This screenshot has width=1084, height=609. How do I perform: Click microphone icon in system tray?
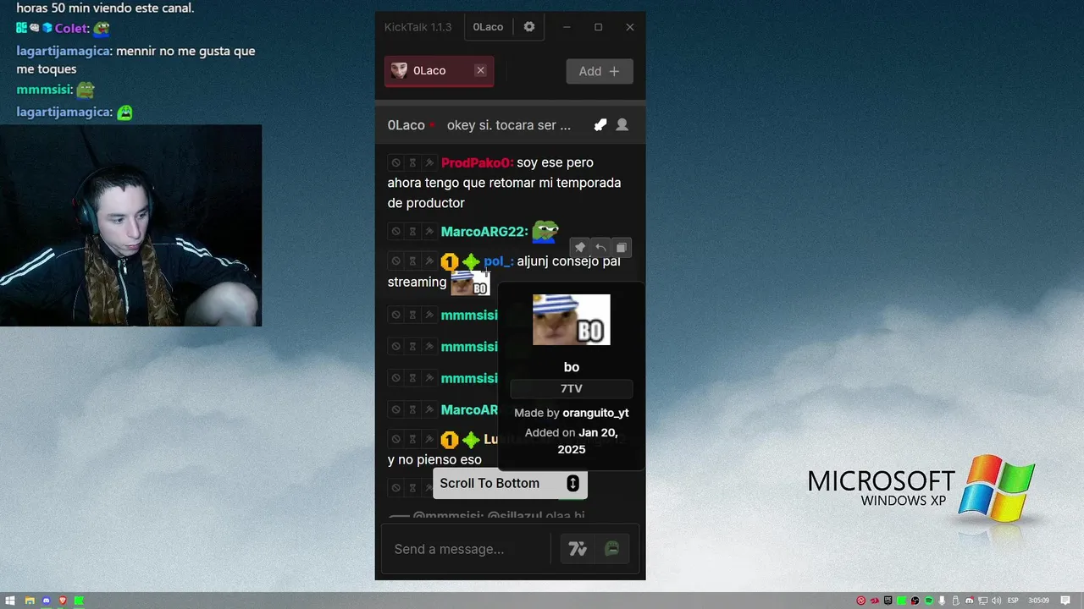(943, 601)
